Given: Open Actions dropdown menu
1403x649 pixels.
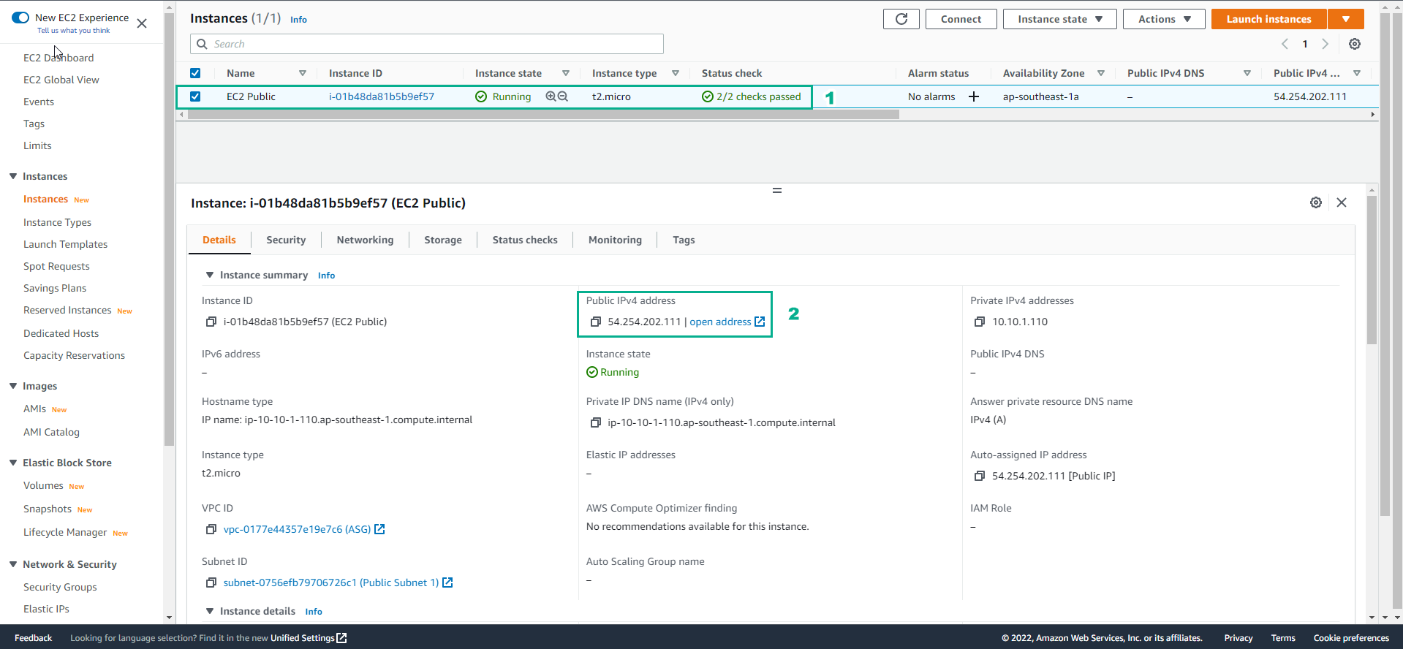Looking at the screenshot, I should [x=1164, y=19].
